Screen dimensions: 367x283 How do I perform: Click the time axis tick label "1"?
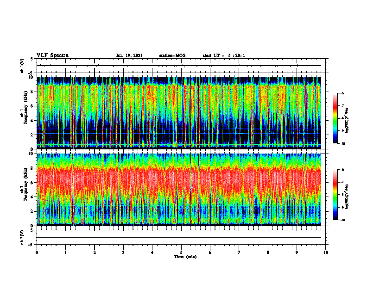(x=65, y=252)
